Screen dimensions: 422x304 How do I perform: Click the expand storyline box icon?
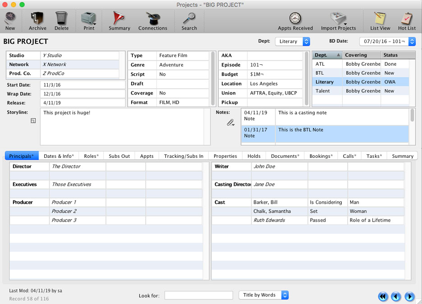coord(33,121)
